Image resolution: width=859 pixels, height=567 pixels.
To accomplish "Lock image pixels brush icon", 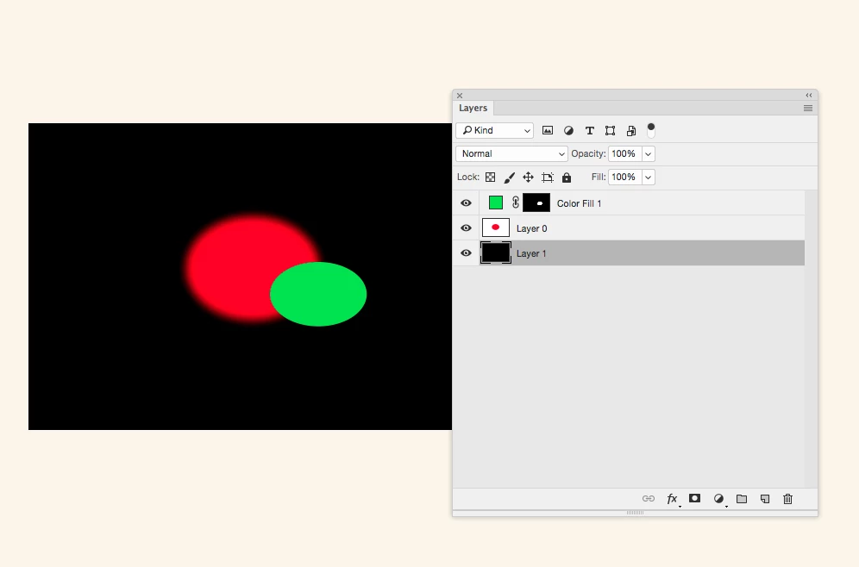I will 509,178.
